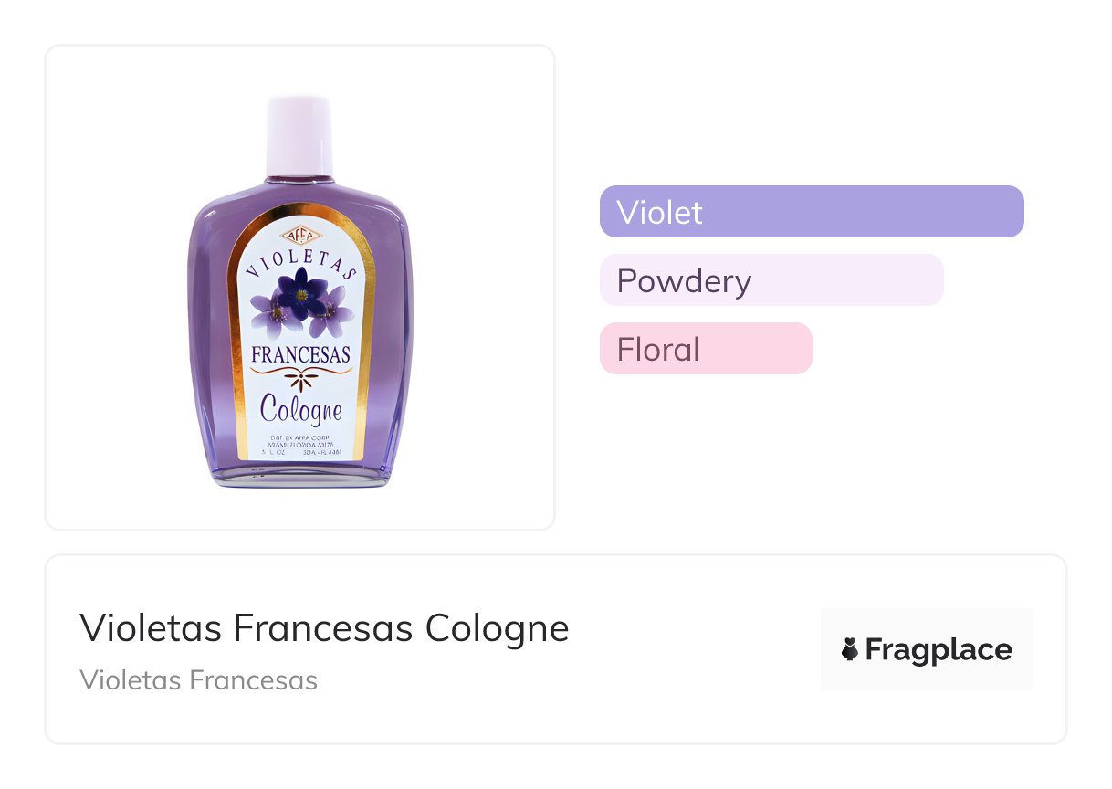Click the bottle's white cap
This screenshot has width=1112, height=789.
(x=299, y=135)
